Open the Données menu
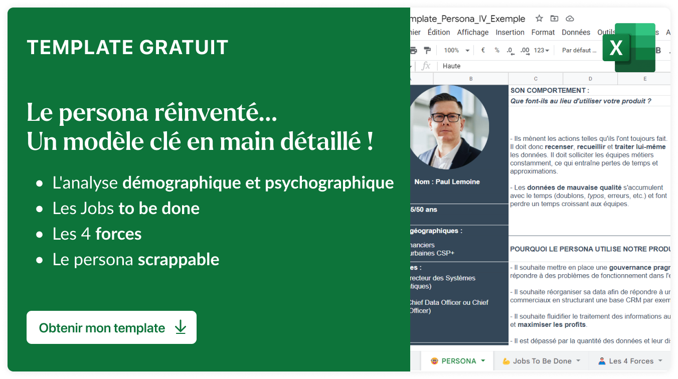Screen dimensions: 678x379 point(576,32)
